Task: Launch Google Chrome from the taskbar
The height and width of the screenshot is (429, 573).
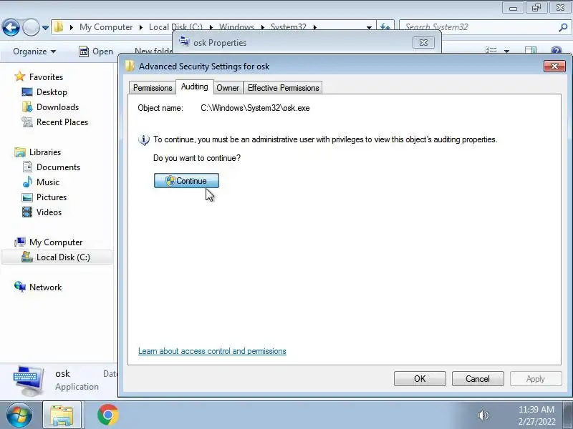Action: click(x=108, y=415)
